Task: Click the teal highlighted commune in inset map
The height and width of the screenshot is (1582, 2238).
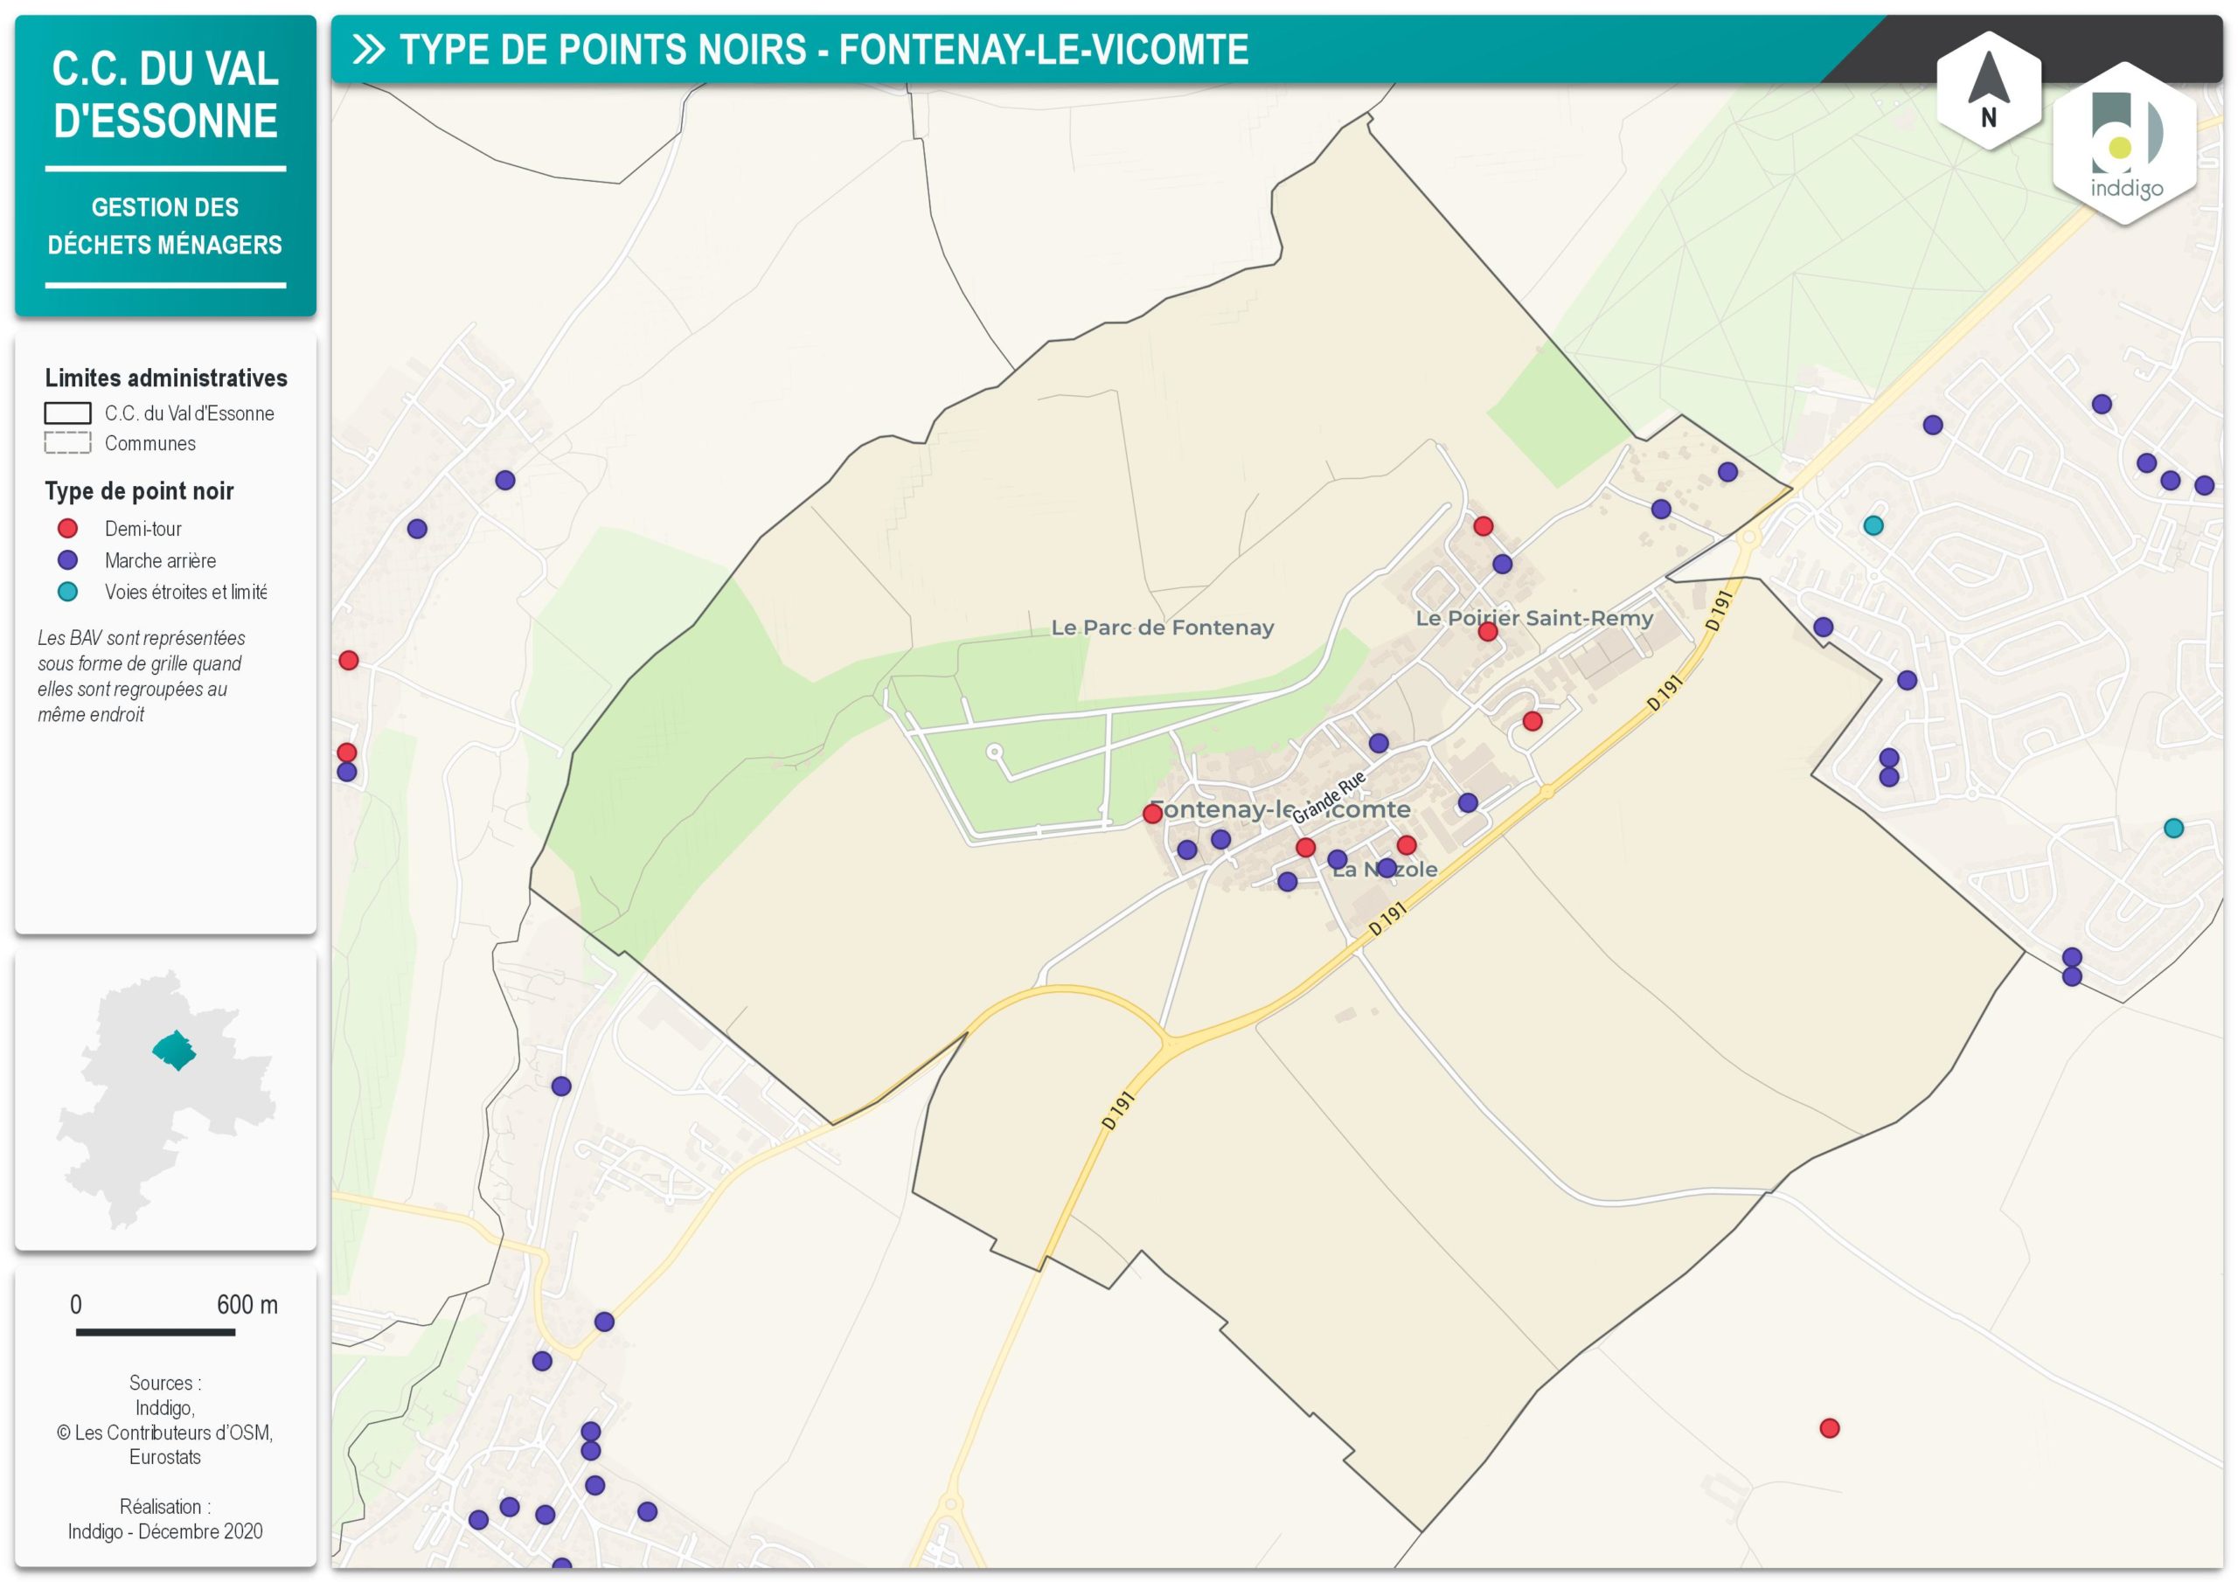Action: [175, 1050]
